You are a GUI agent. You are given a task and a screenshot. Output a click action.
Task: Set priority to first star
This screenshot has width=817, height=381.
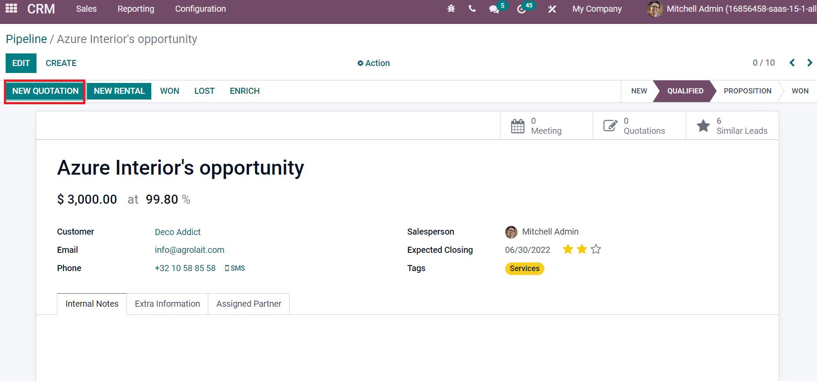pos(568,249)
